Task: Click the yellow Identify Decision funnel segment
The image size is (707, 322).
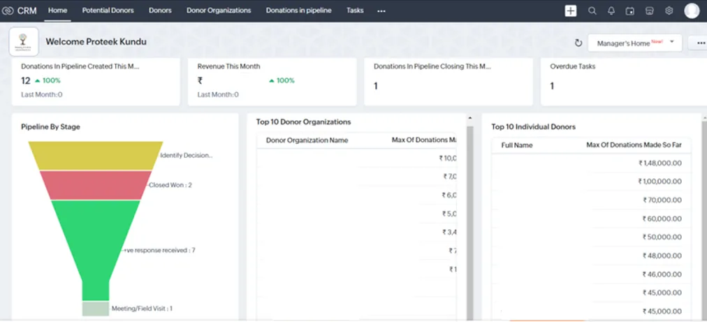Action: (x=96, y=156)
